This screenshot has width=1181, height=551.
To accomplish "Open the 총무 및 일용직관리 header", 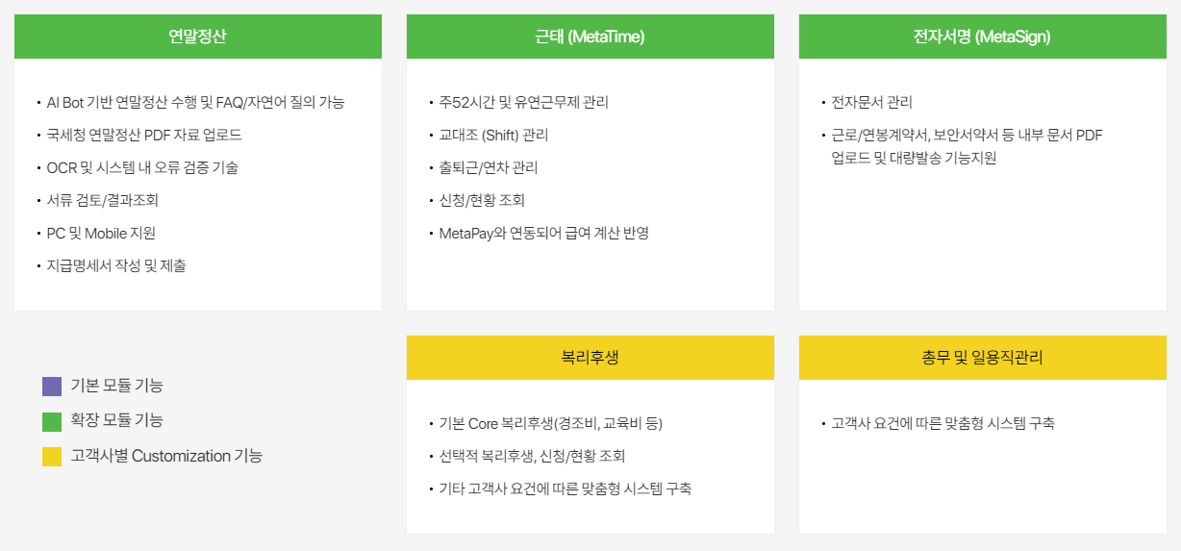I will (x=982, y=358).
